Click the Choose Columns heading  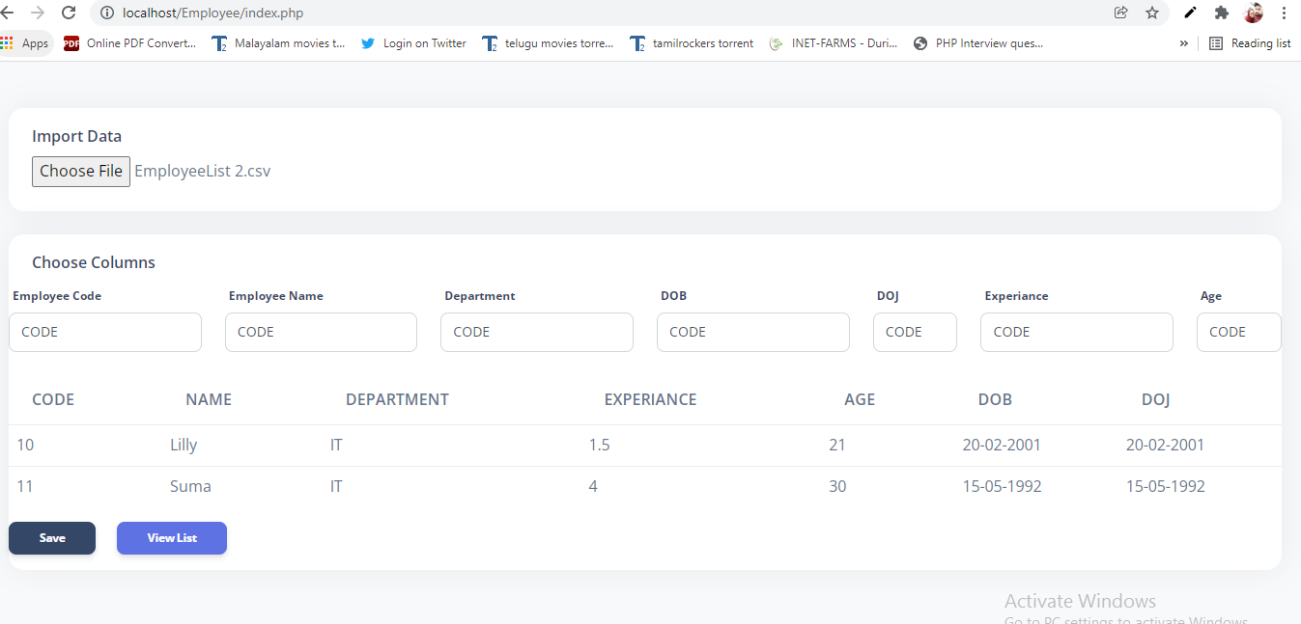point(94,262)
